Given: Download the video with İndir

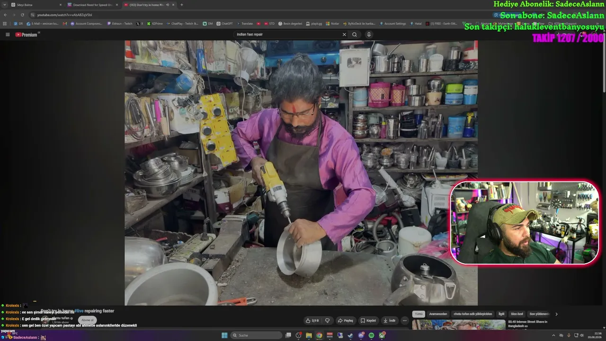Looking at the screenshot, I should pos(389,321).
